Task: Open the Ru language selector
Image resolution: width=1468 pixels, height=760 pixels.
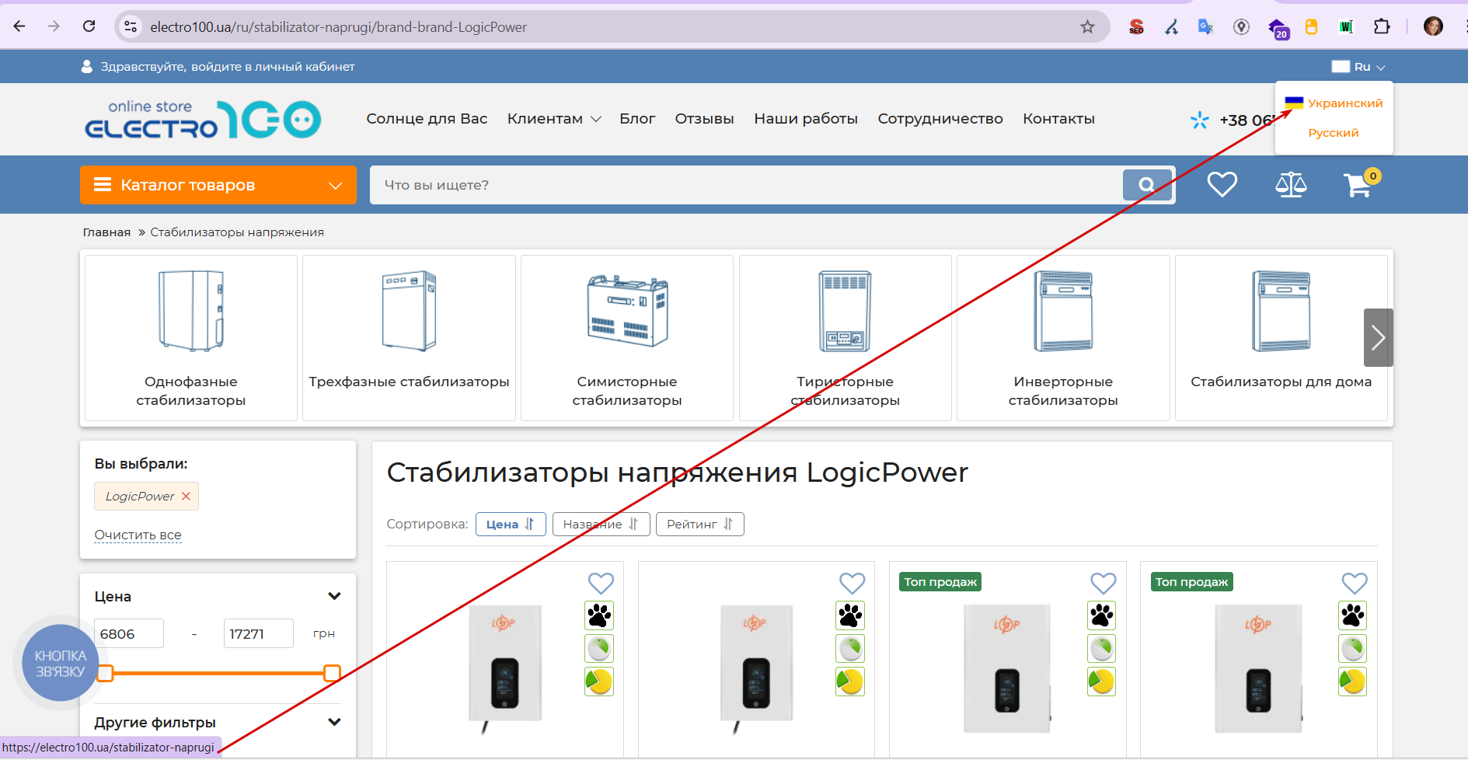Action: (1358, 67)
